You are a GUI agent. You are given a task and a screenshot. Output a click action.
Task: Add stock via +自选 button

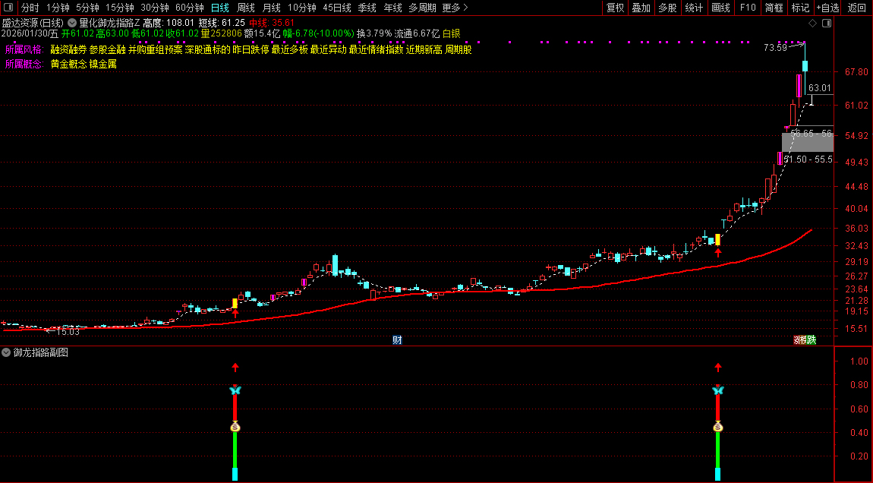click(x=828, y=8)
